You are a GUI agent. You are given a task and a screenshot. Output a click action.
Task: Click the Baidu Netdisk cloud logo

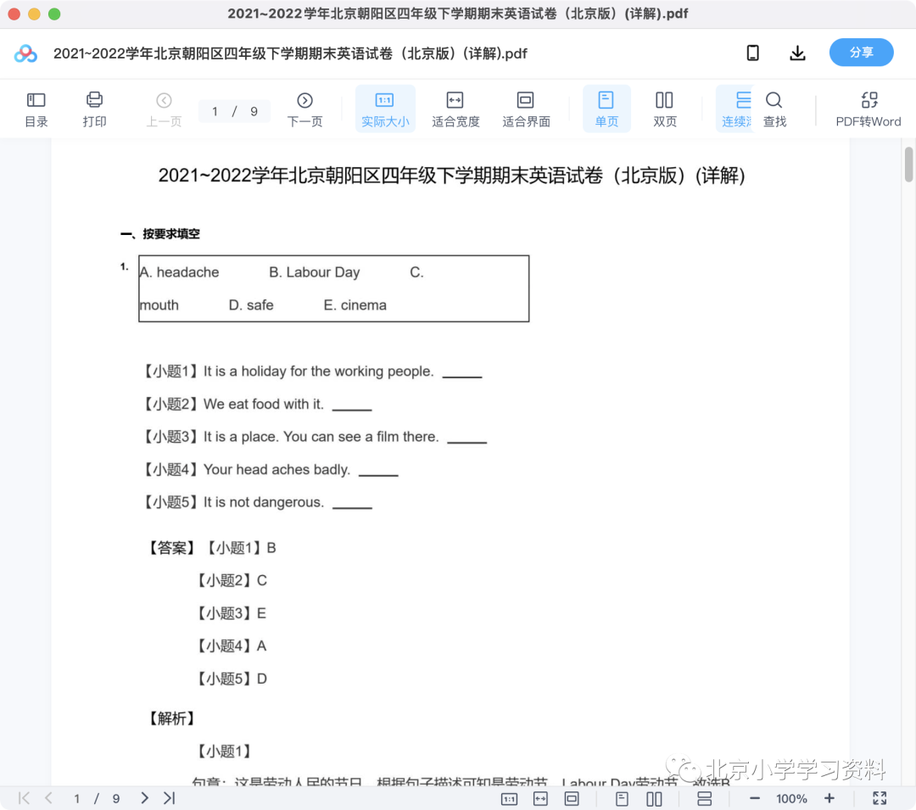[x=25, y=53]
